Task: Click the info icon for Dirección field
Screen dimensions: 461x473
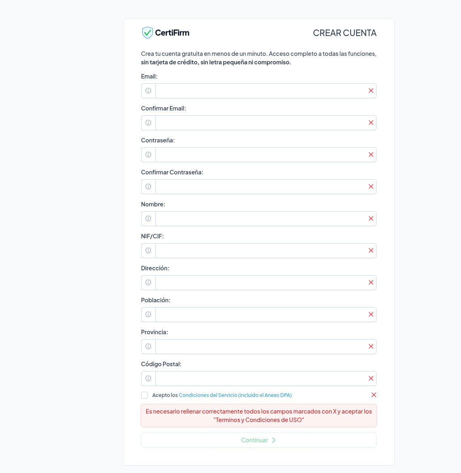Action: (148, 282)
